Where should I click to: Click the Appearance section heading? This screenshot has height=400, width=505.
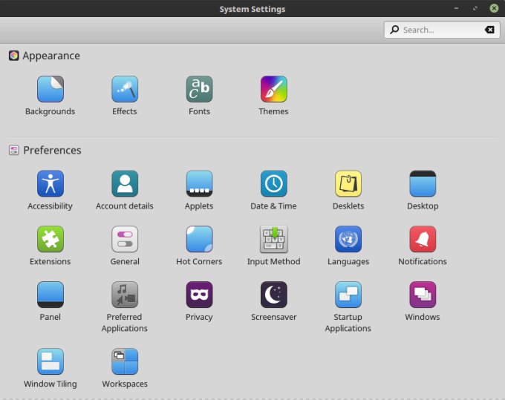(x=51, y=56)
